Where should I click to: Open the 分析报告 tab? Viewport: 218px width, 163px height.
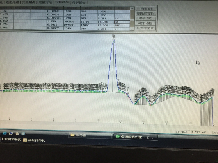79,3
